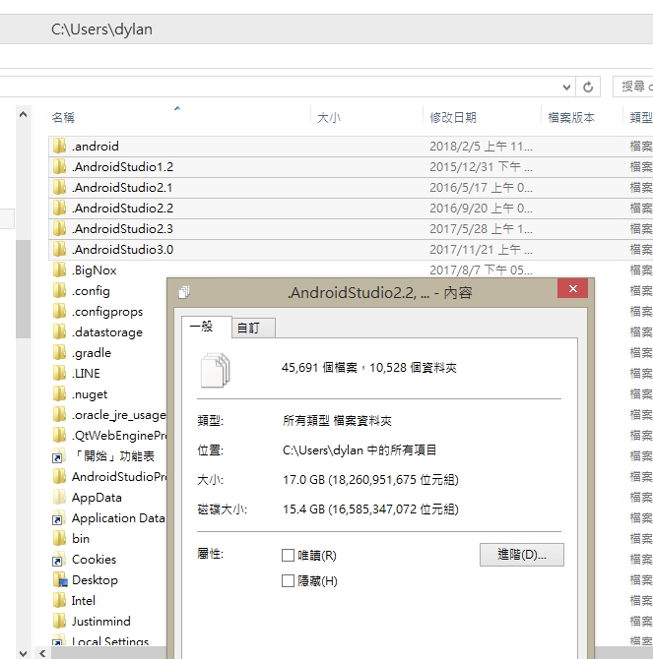Click the 2018/2/5 modified date cell
653x659 pixels.
(x=481, y=147)
